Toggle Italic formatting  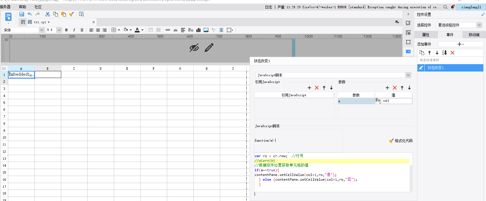[74, 30]
